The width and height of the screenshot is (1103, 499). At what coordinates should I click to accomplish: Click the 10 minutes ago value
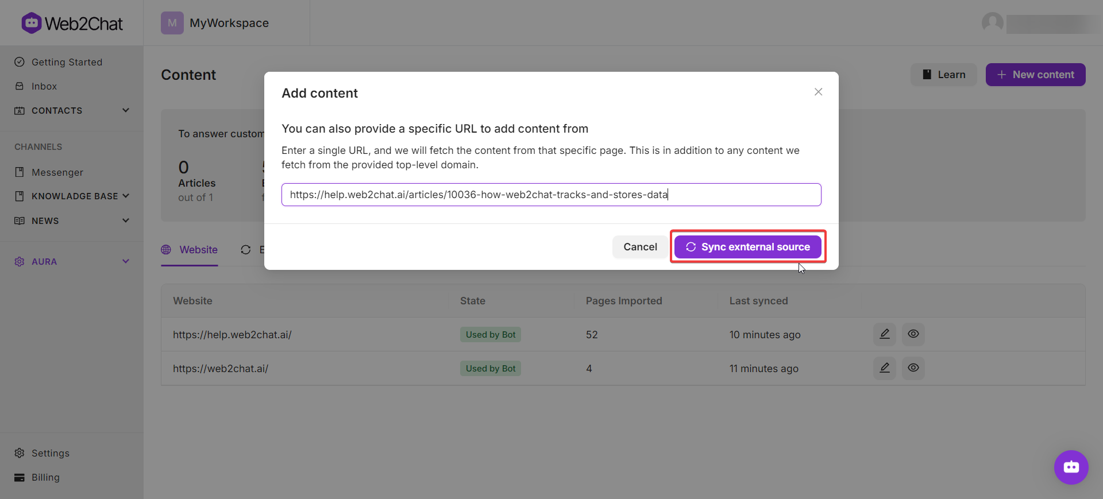point(765,335)
